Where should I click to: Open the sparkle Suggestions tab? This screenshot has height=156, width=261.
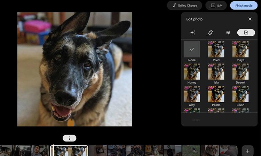192,33
